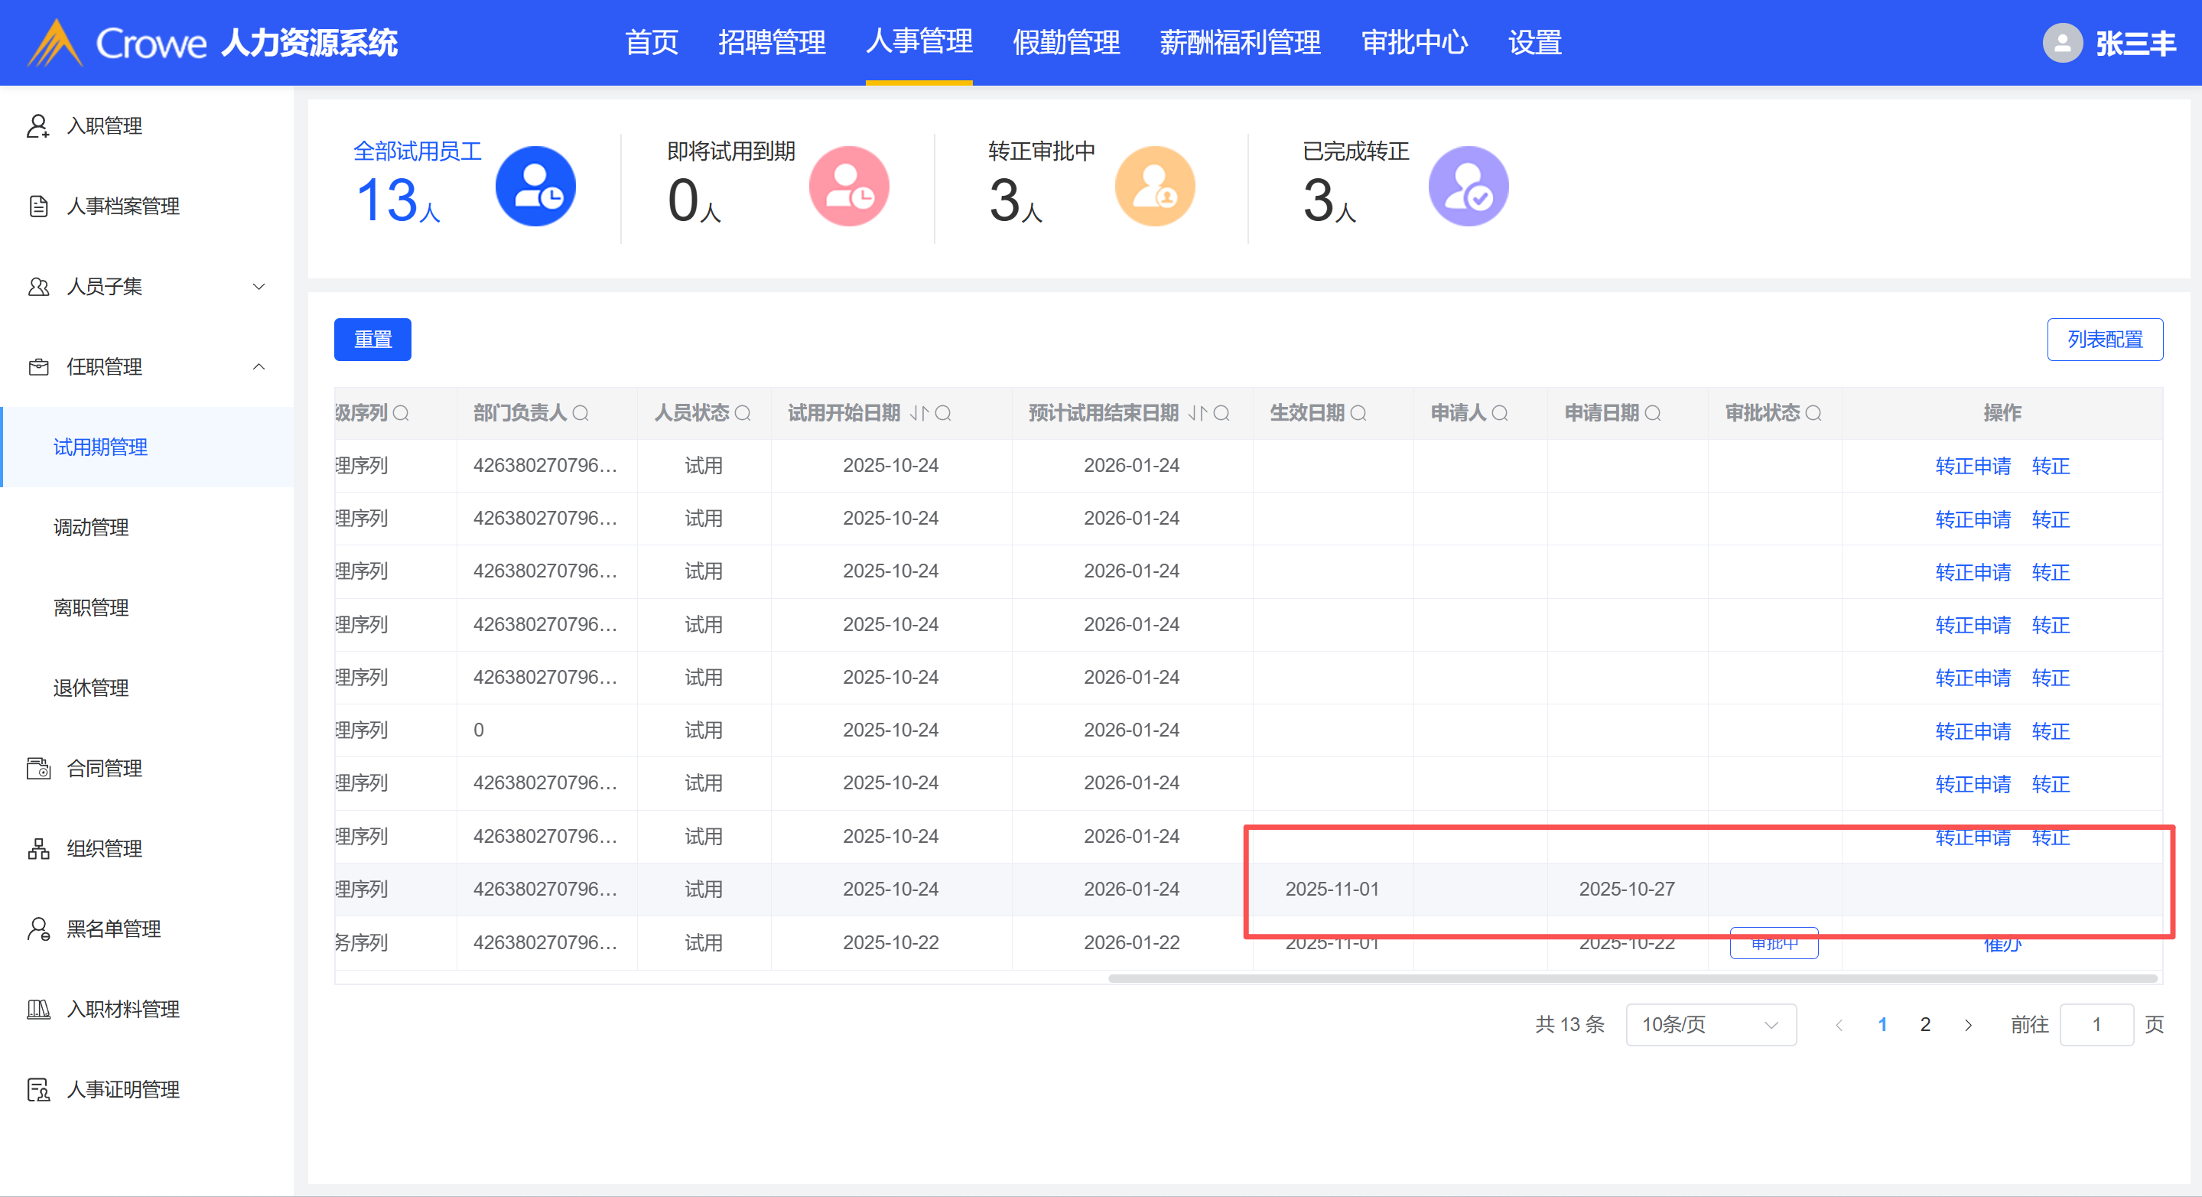Click the user avatar icon beside 张三丰
This screenshot has height=1197, width=2202.
pyautogui.click(x=2062, y=43)
